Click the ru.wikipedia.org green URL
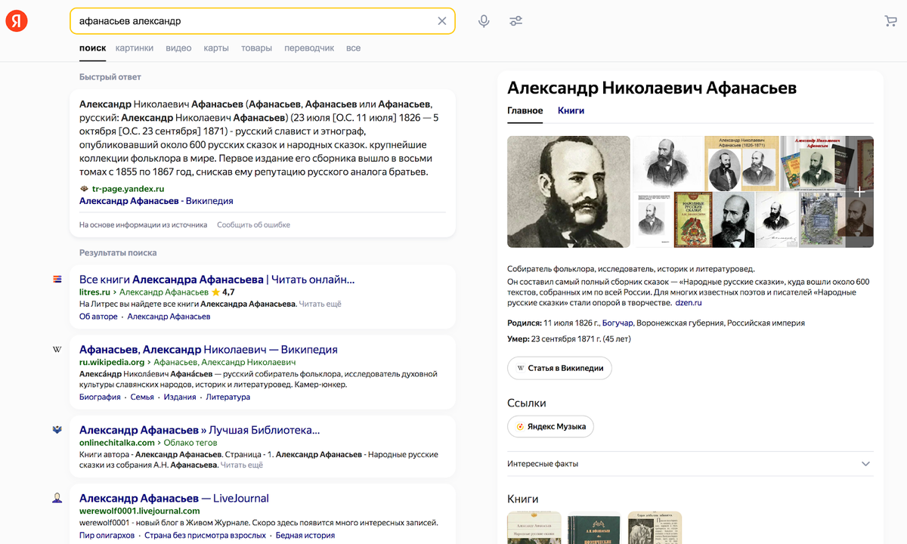Screen dimensions: 907x544 112,363
